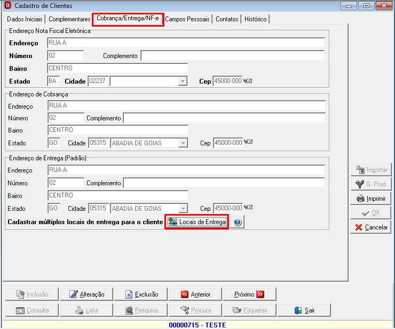Click the Exclusão delete button
The width and height of the screenshot is (395, 329).
coord(141,294)
